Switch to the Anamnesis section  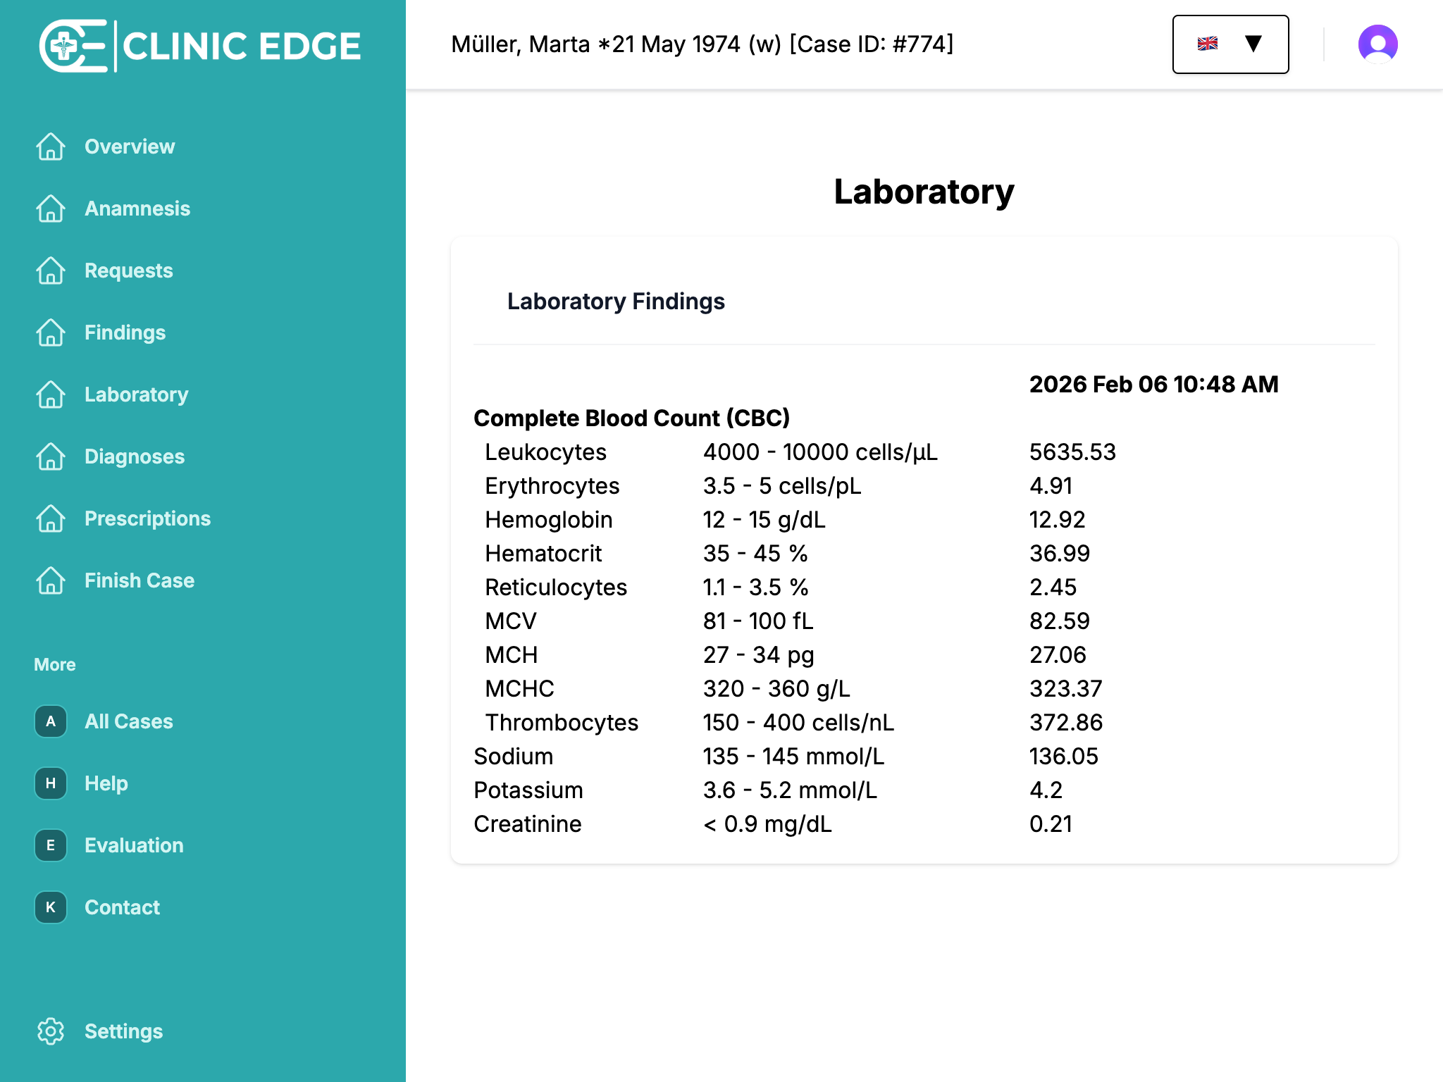coord(137,209)
